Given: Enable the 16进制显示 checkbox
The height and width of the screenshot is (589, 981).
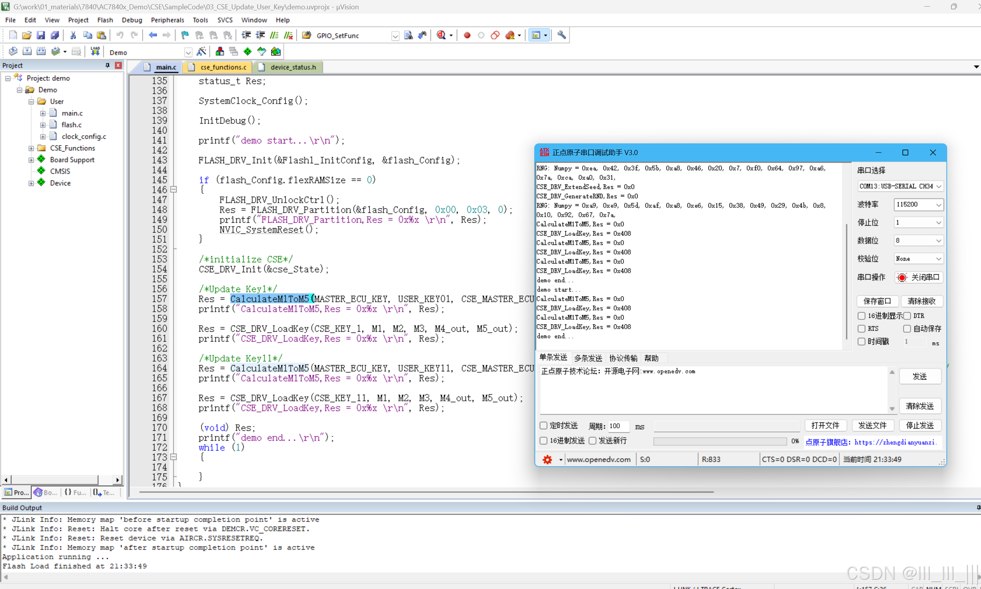Looking at the screenshot, I should tap(862, 315).
